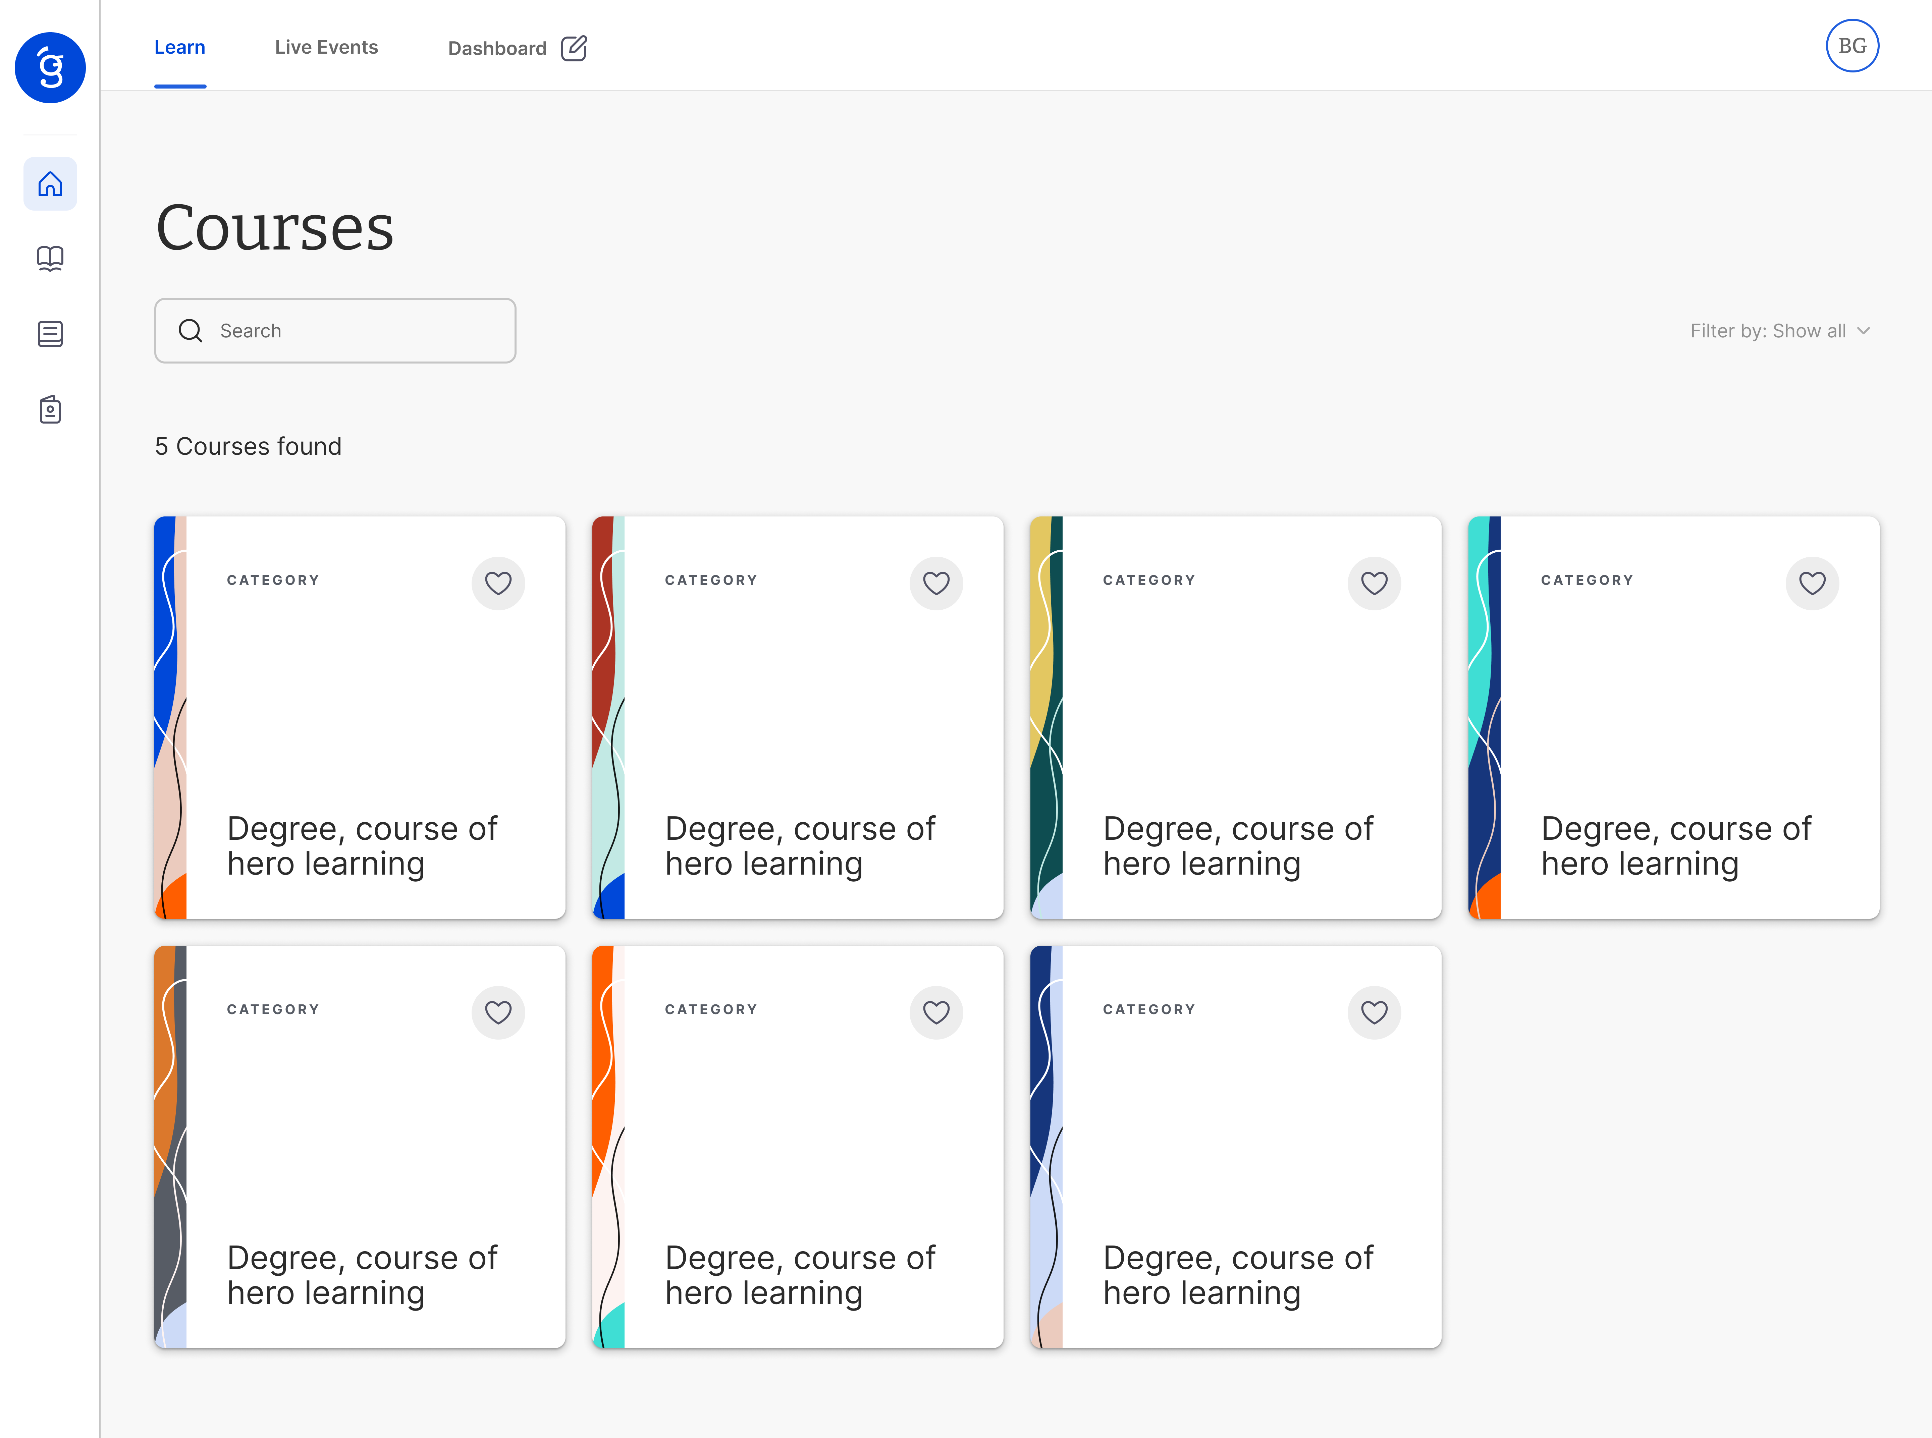Open the Dashboard tab

coord(497,49)
